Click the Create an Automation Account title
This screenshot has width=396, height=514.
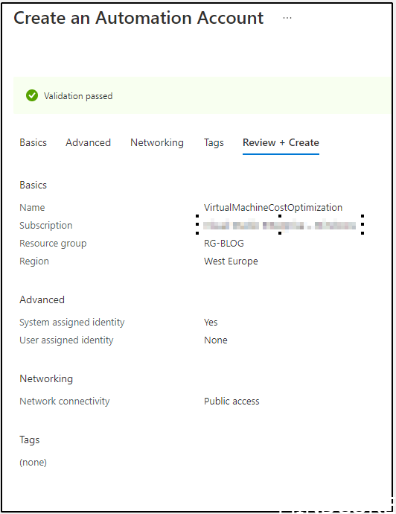click(x=138, y=18)
